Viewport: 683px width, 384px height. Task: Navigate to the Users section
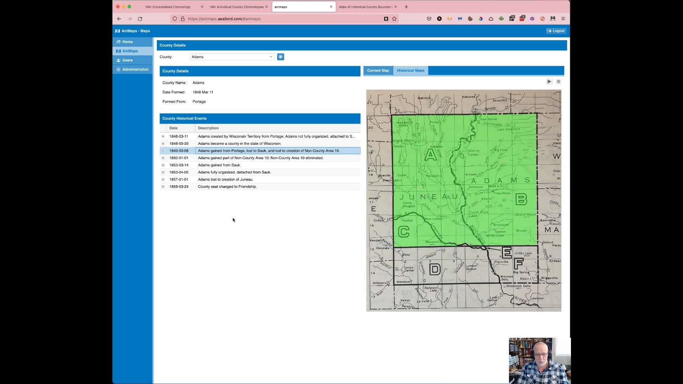coord(127,60)
